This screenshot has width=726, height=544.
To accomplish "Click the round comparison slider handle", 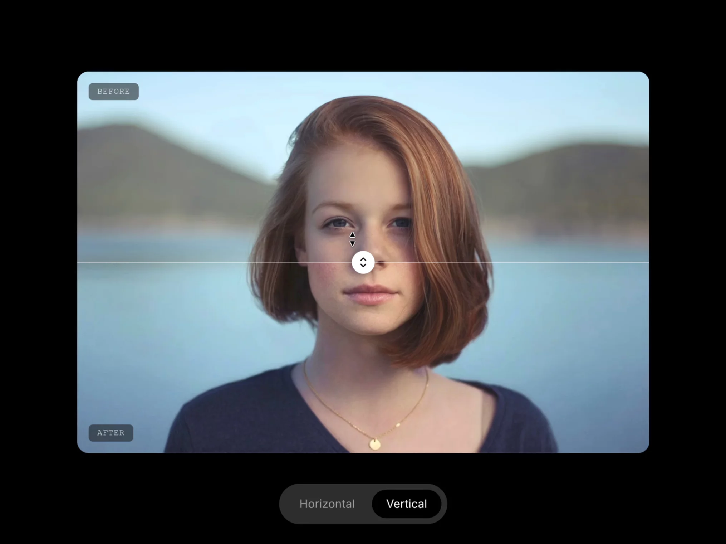I will click(x=363, y=262).
